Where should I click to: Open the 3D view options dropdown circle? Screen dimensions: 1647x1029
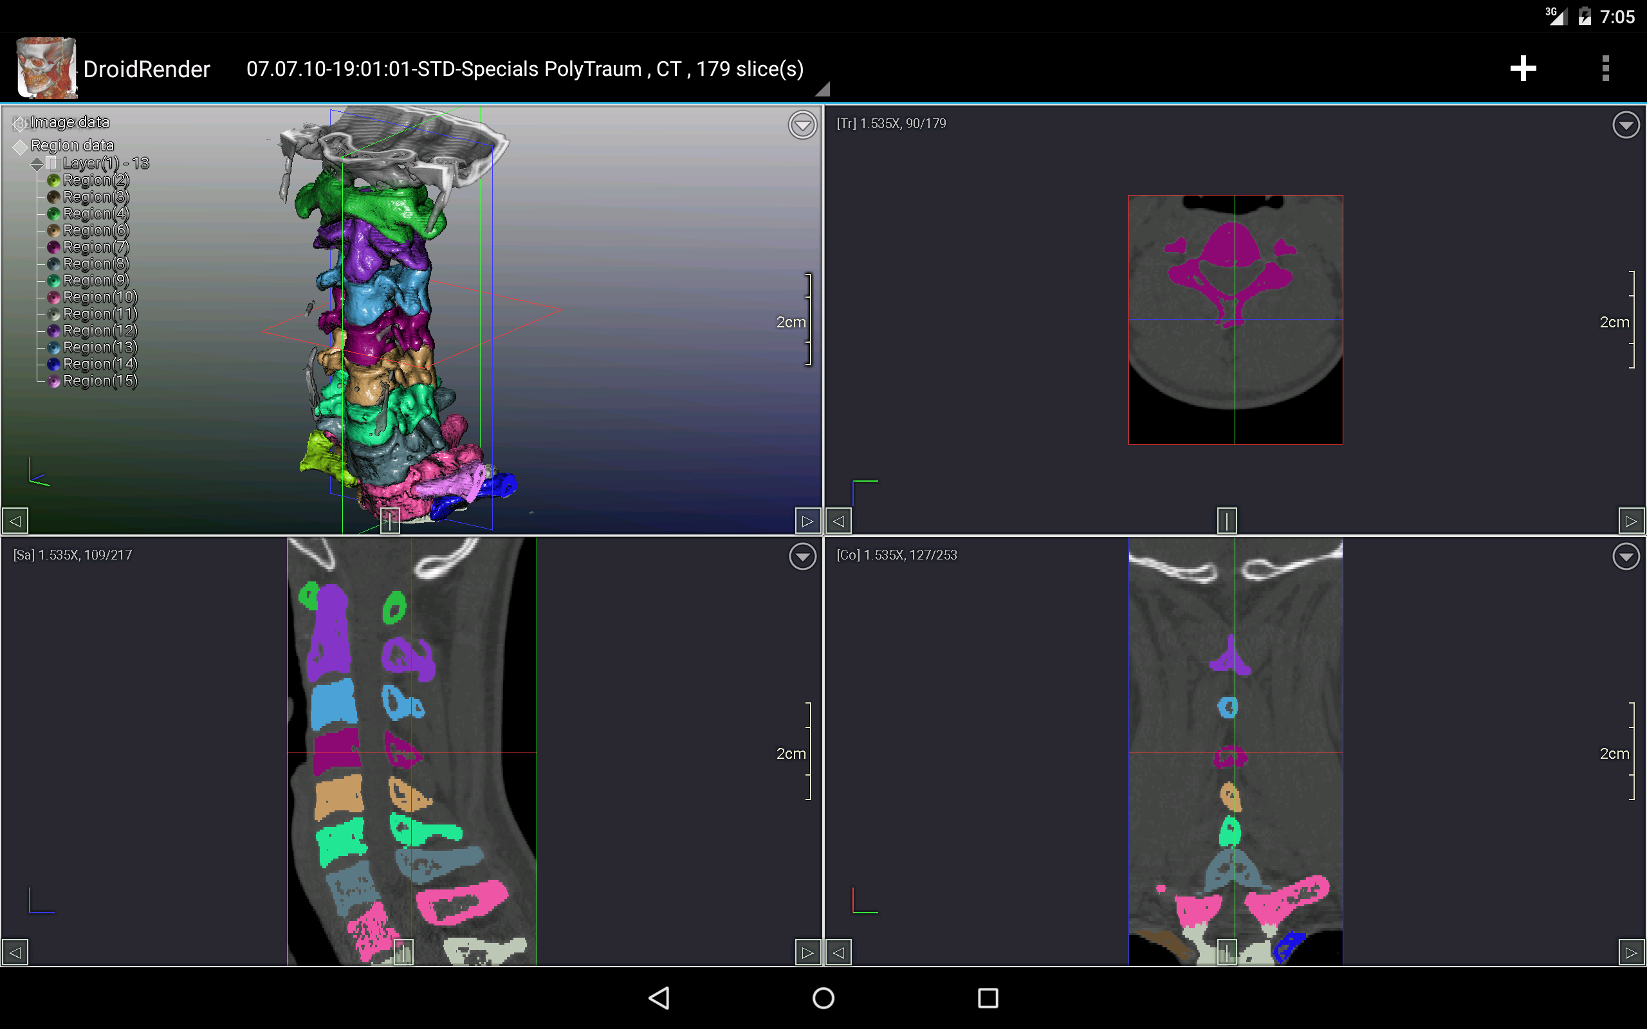coord(802,125)
